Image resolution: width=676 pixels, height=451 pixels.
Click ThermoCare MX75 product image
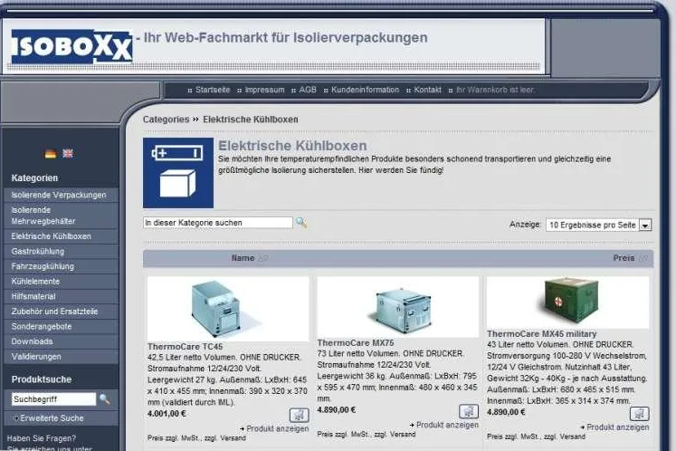pos(397,306)
